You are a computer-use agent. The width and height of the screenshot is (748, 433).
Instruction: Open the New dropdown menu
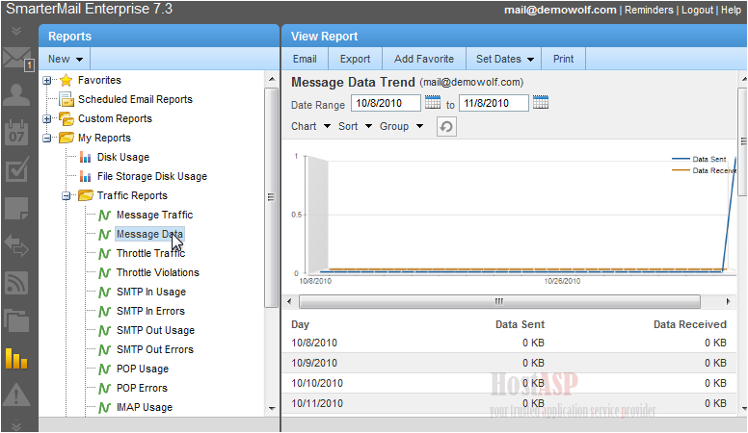click(66, 59)
